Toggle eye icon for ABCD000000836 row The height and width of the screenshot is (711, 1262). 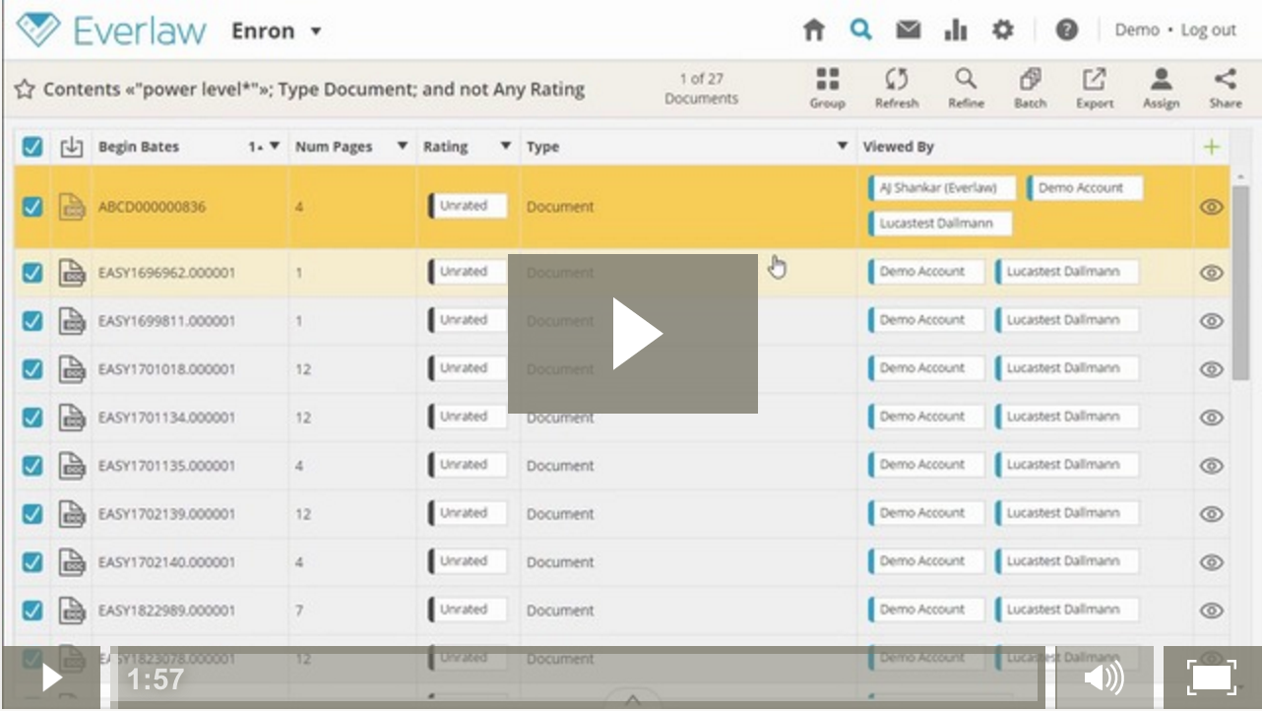(x=1211, y=207)
